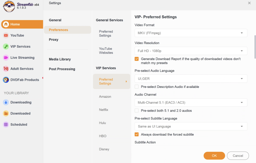The height and width of the screenshot is (163, 256).
Task: Open the Scheduled list icon
Action: tap(6, 125)
